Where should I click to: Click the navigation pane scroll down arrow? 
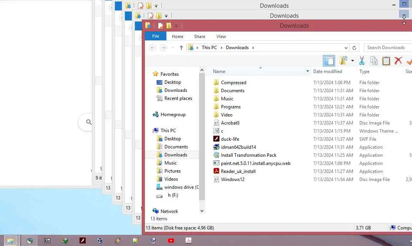pyautogui.click(x=202, y=211)
